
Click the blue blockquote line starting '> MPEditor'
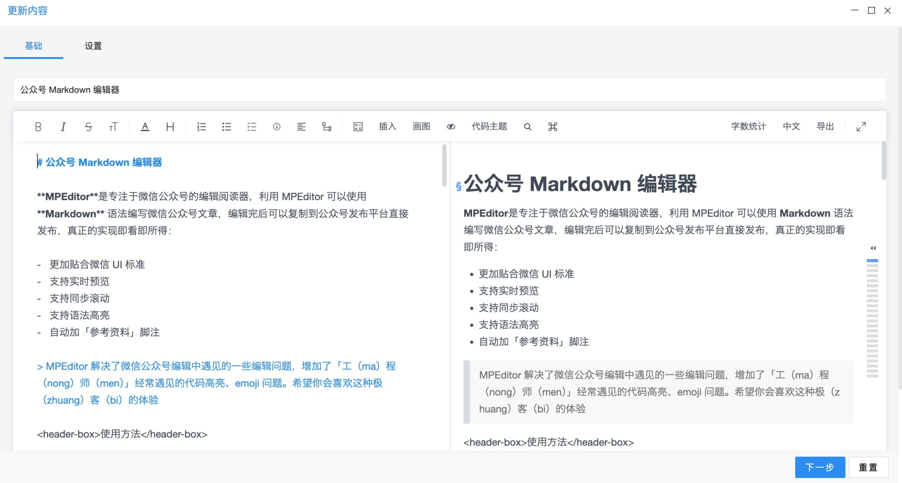click(x=216, y=383)
